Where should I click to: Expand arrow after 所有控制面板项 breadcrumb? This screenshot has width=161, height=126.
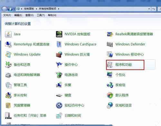coord(59,9)
